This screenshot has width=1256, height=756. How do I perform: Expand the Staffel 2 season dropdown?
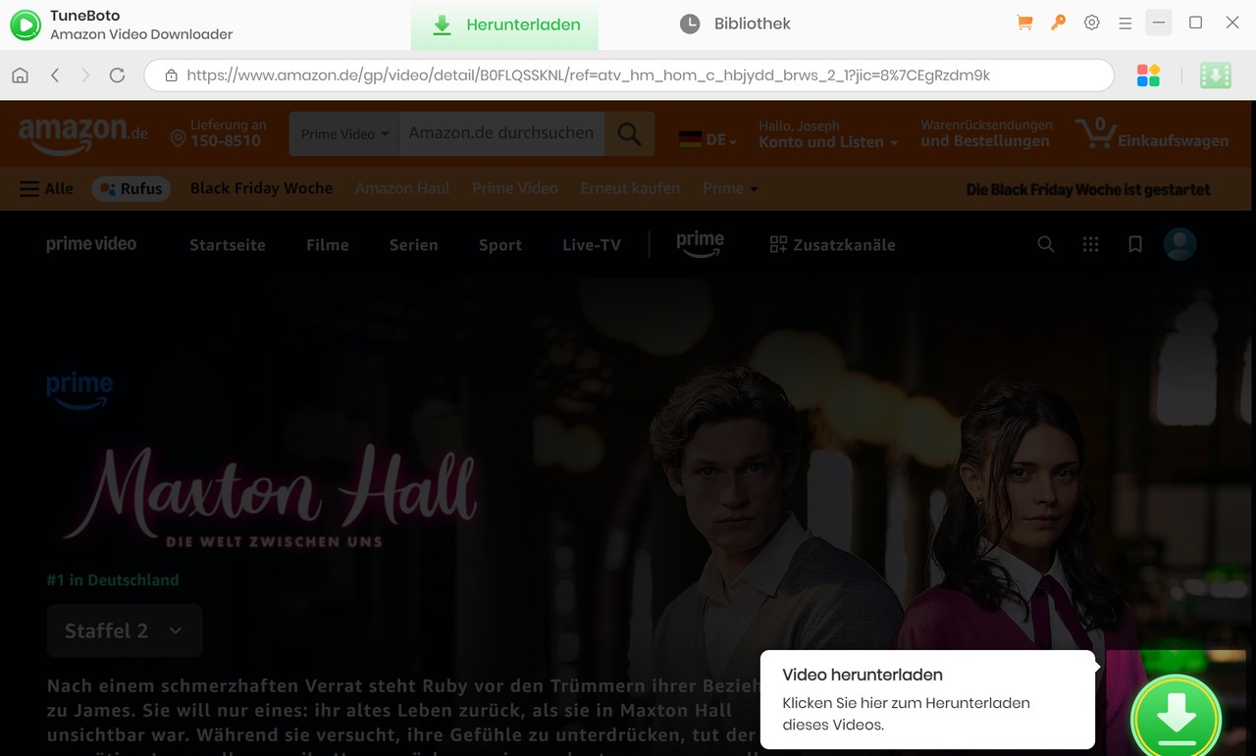(x=125, y=630)
